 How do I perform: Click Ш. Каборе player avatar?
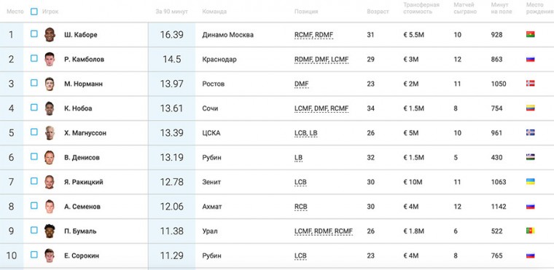[50, 35]
